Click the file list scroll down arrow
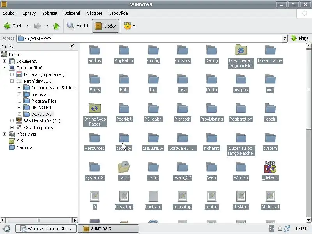This screenshot has width=312, height=234. tap(308, 220)
